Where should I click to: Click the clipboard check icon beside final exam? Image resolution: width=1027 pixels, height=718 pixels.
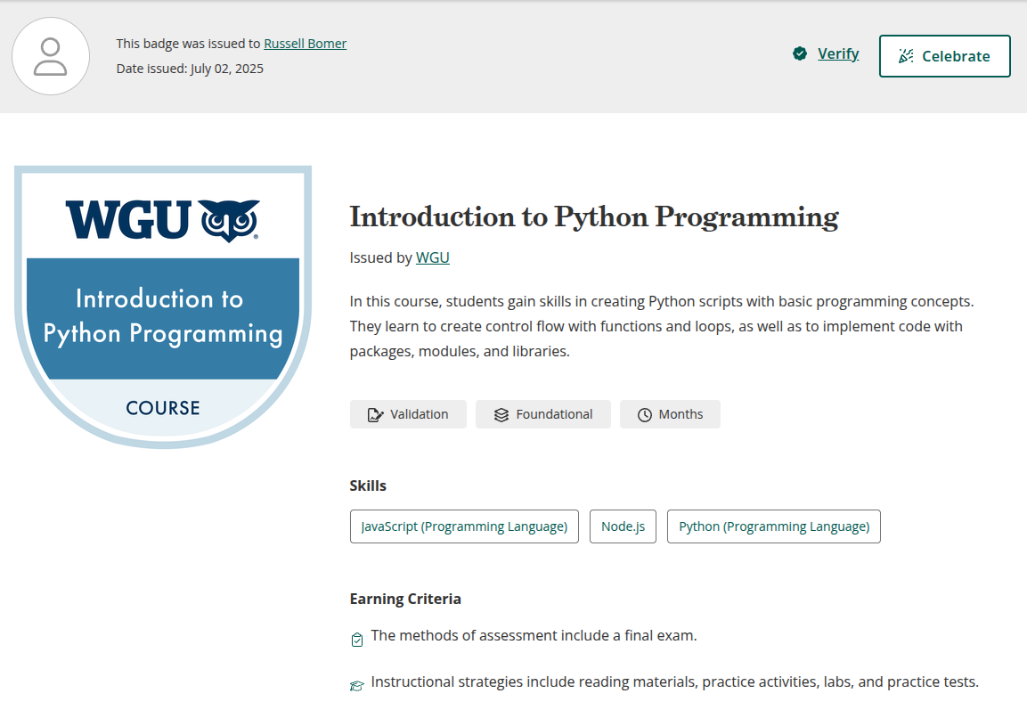pos(357,640)
